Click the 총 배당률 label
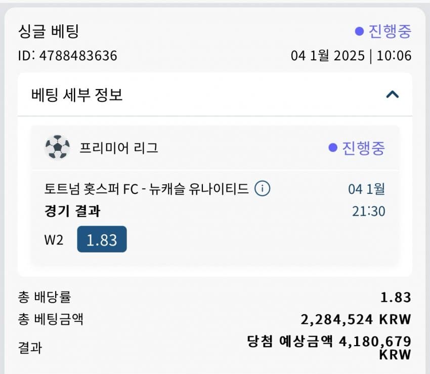This screenshot has width=430, height=374. pos(45,297)
